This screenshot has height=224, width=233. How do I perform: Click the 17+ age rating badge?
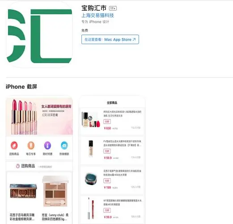pos(113,8)
